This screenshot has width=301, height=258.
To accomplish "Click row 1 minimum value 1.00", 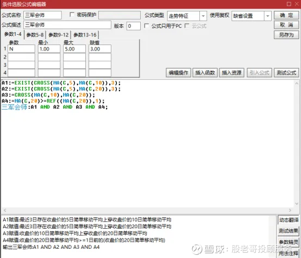I will pyautogui.click(x=49, y=49).
